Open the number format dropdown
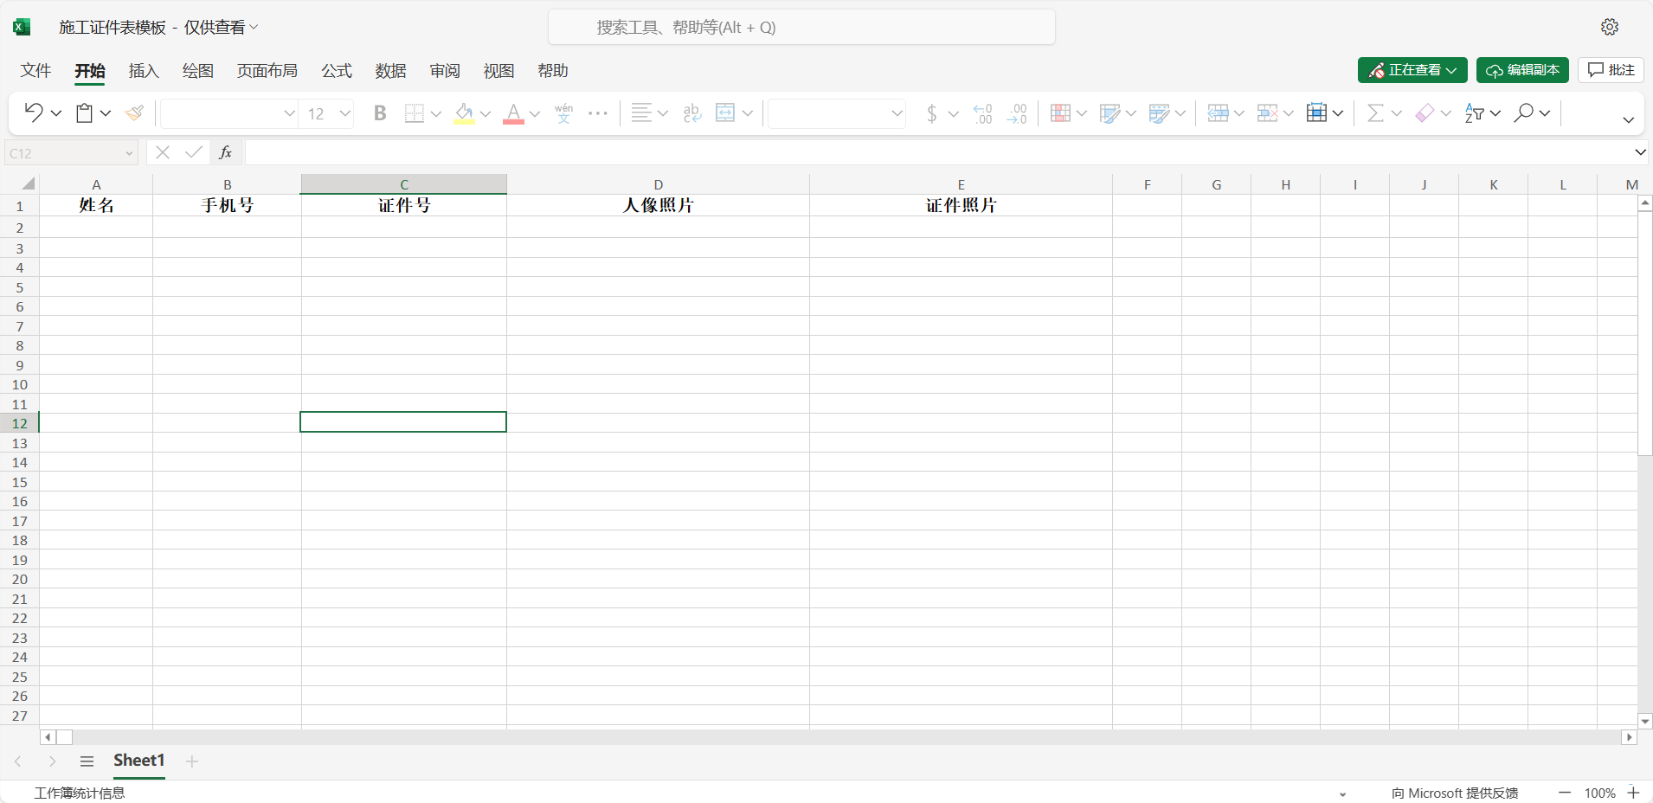This screenshot has width=1653, height=803. [897, 113]
